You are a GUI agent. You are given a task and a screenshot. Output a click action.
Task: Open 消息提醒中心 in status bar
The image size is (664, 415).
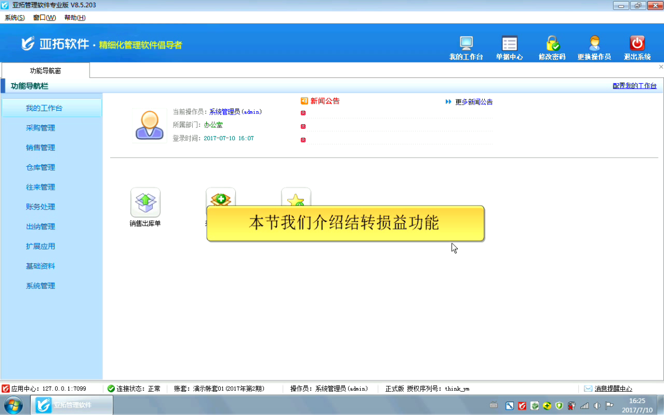pos(613,389)
